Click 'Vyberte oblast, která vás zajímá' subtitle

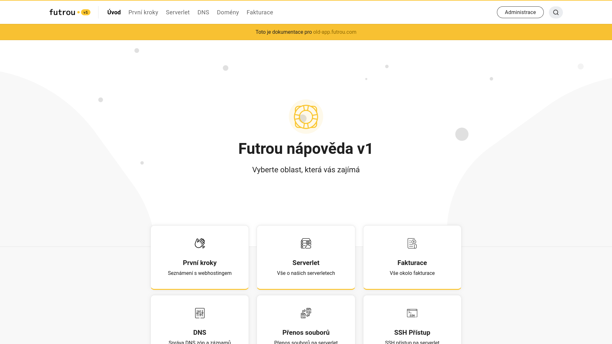(306, 170)
